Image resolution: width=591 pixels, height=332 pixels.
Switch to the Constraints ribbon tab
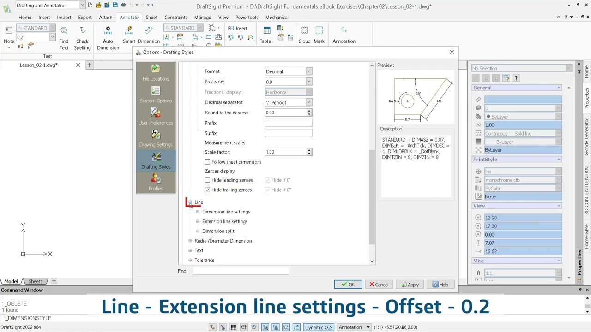[176, 18]
